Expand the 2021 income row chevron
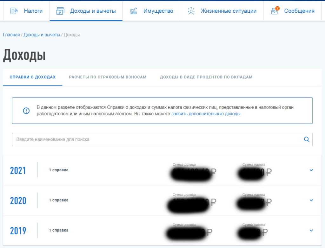325x248 pixels. [x=311, y=170]
